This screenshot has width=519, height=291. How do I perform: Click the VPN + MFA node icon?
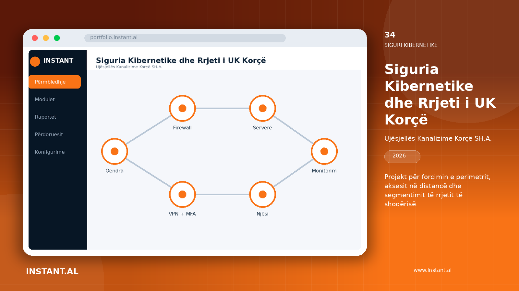182,194
